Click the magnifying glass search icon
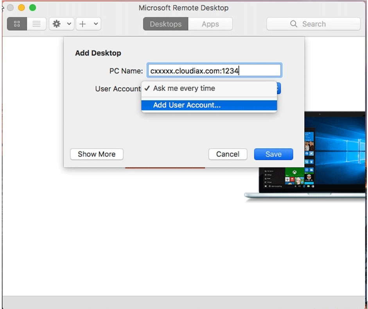 [294, 24]
